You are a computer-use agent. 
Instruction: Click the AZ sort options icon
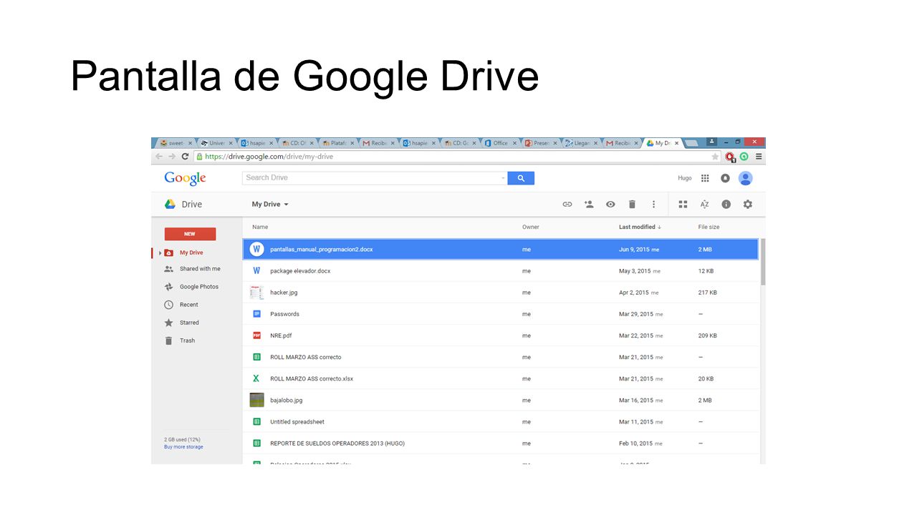pos(704,205)
